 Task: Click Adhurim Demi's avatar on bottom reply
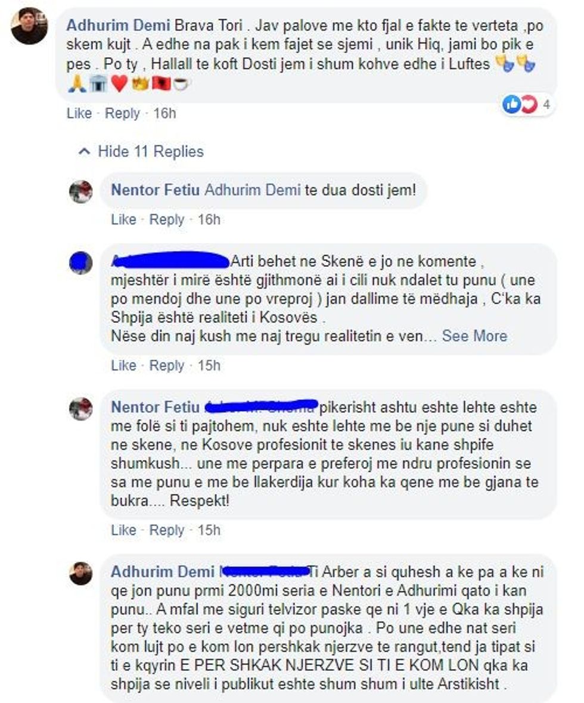[x=80, y=573]
